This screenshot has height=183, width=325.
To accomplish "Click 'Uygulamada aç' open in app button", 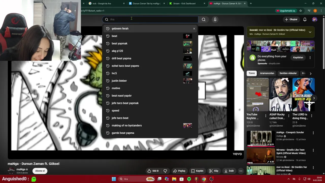I will click(286, 11).
